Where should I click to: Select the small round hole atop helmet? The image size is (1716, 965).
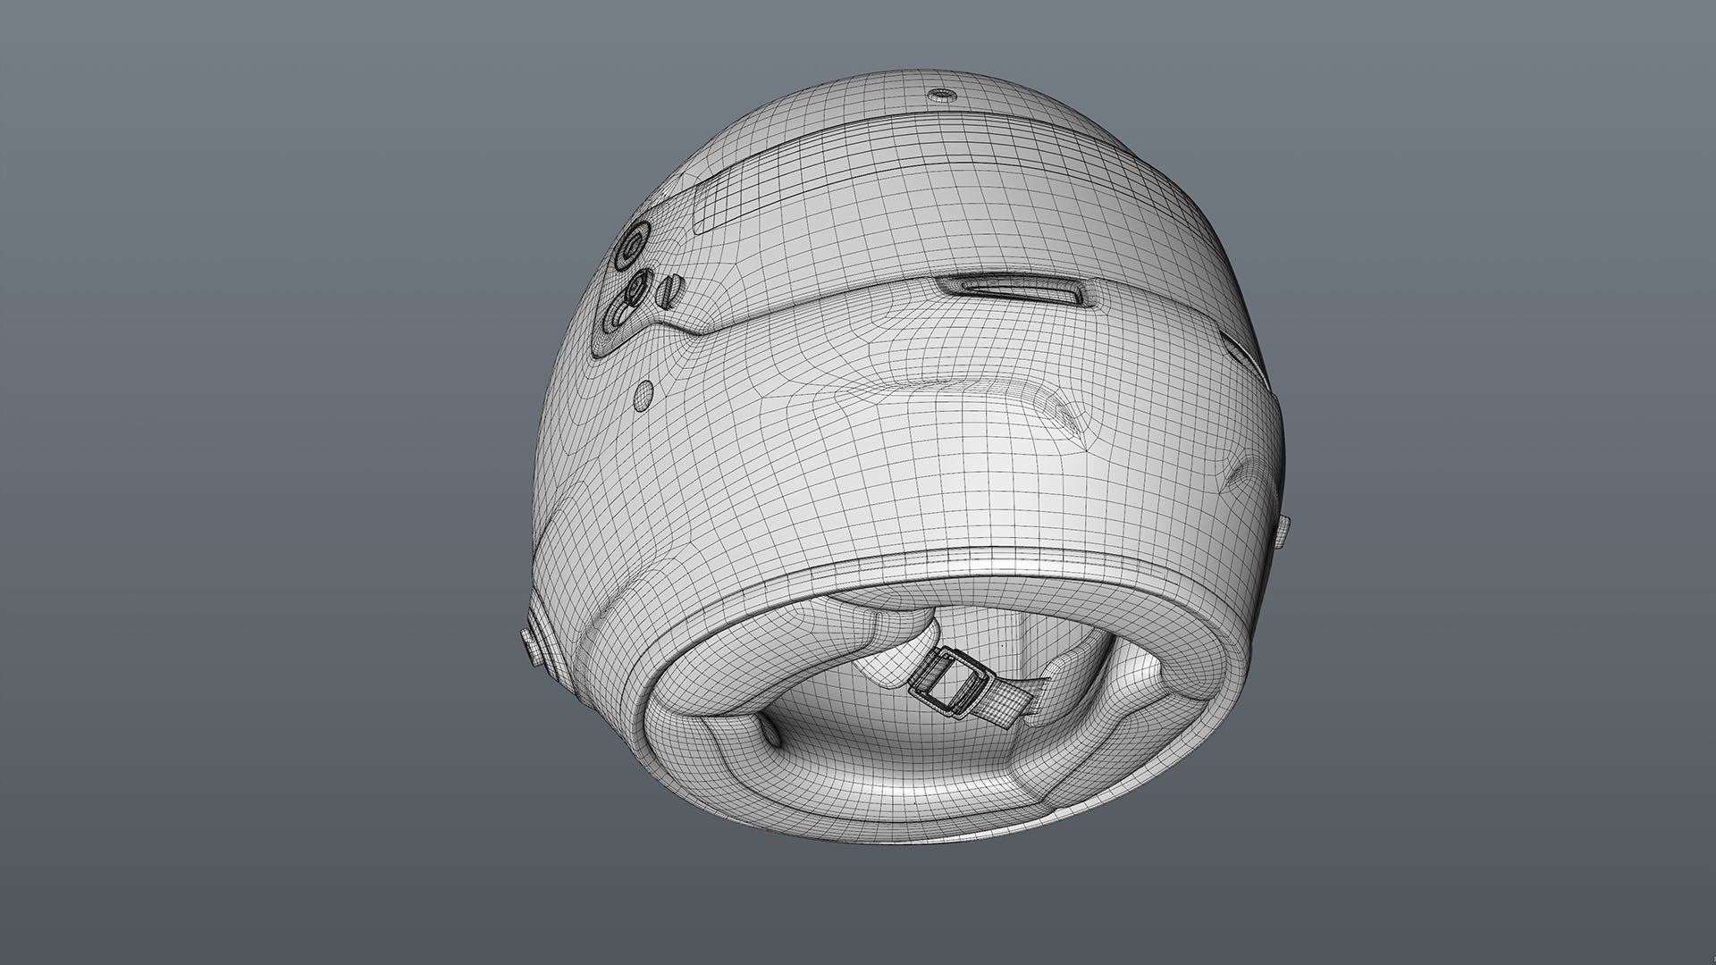[x=941, y=95]
